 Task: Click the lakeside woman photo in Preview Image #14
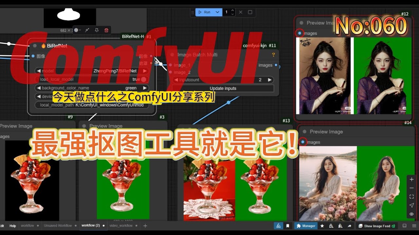point(328,183)
